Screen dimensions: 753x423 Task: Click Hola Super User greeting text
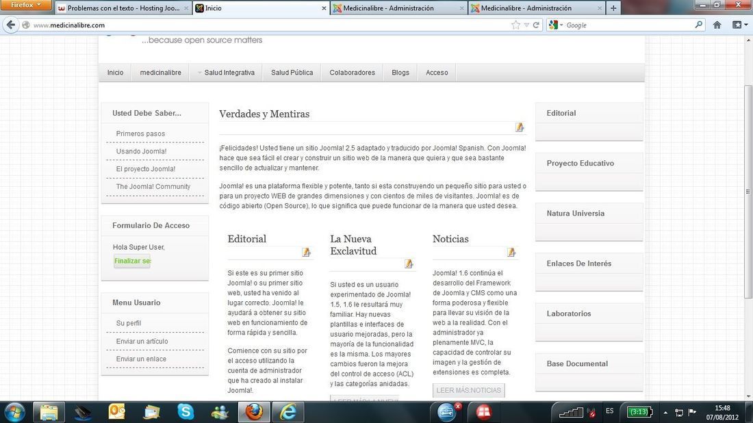click(139, 247)
